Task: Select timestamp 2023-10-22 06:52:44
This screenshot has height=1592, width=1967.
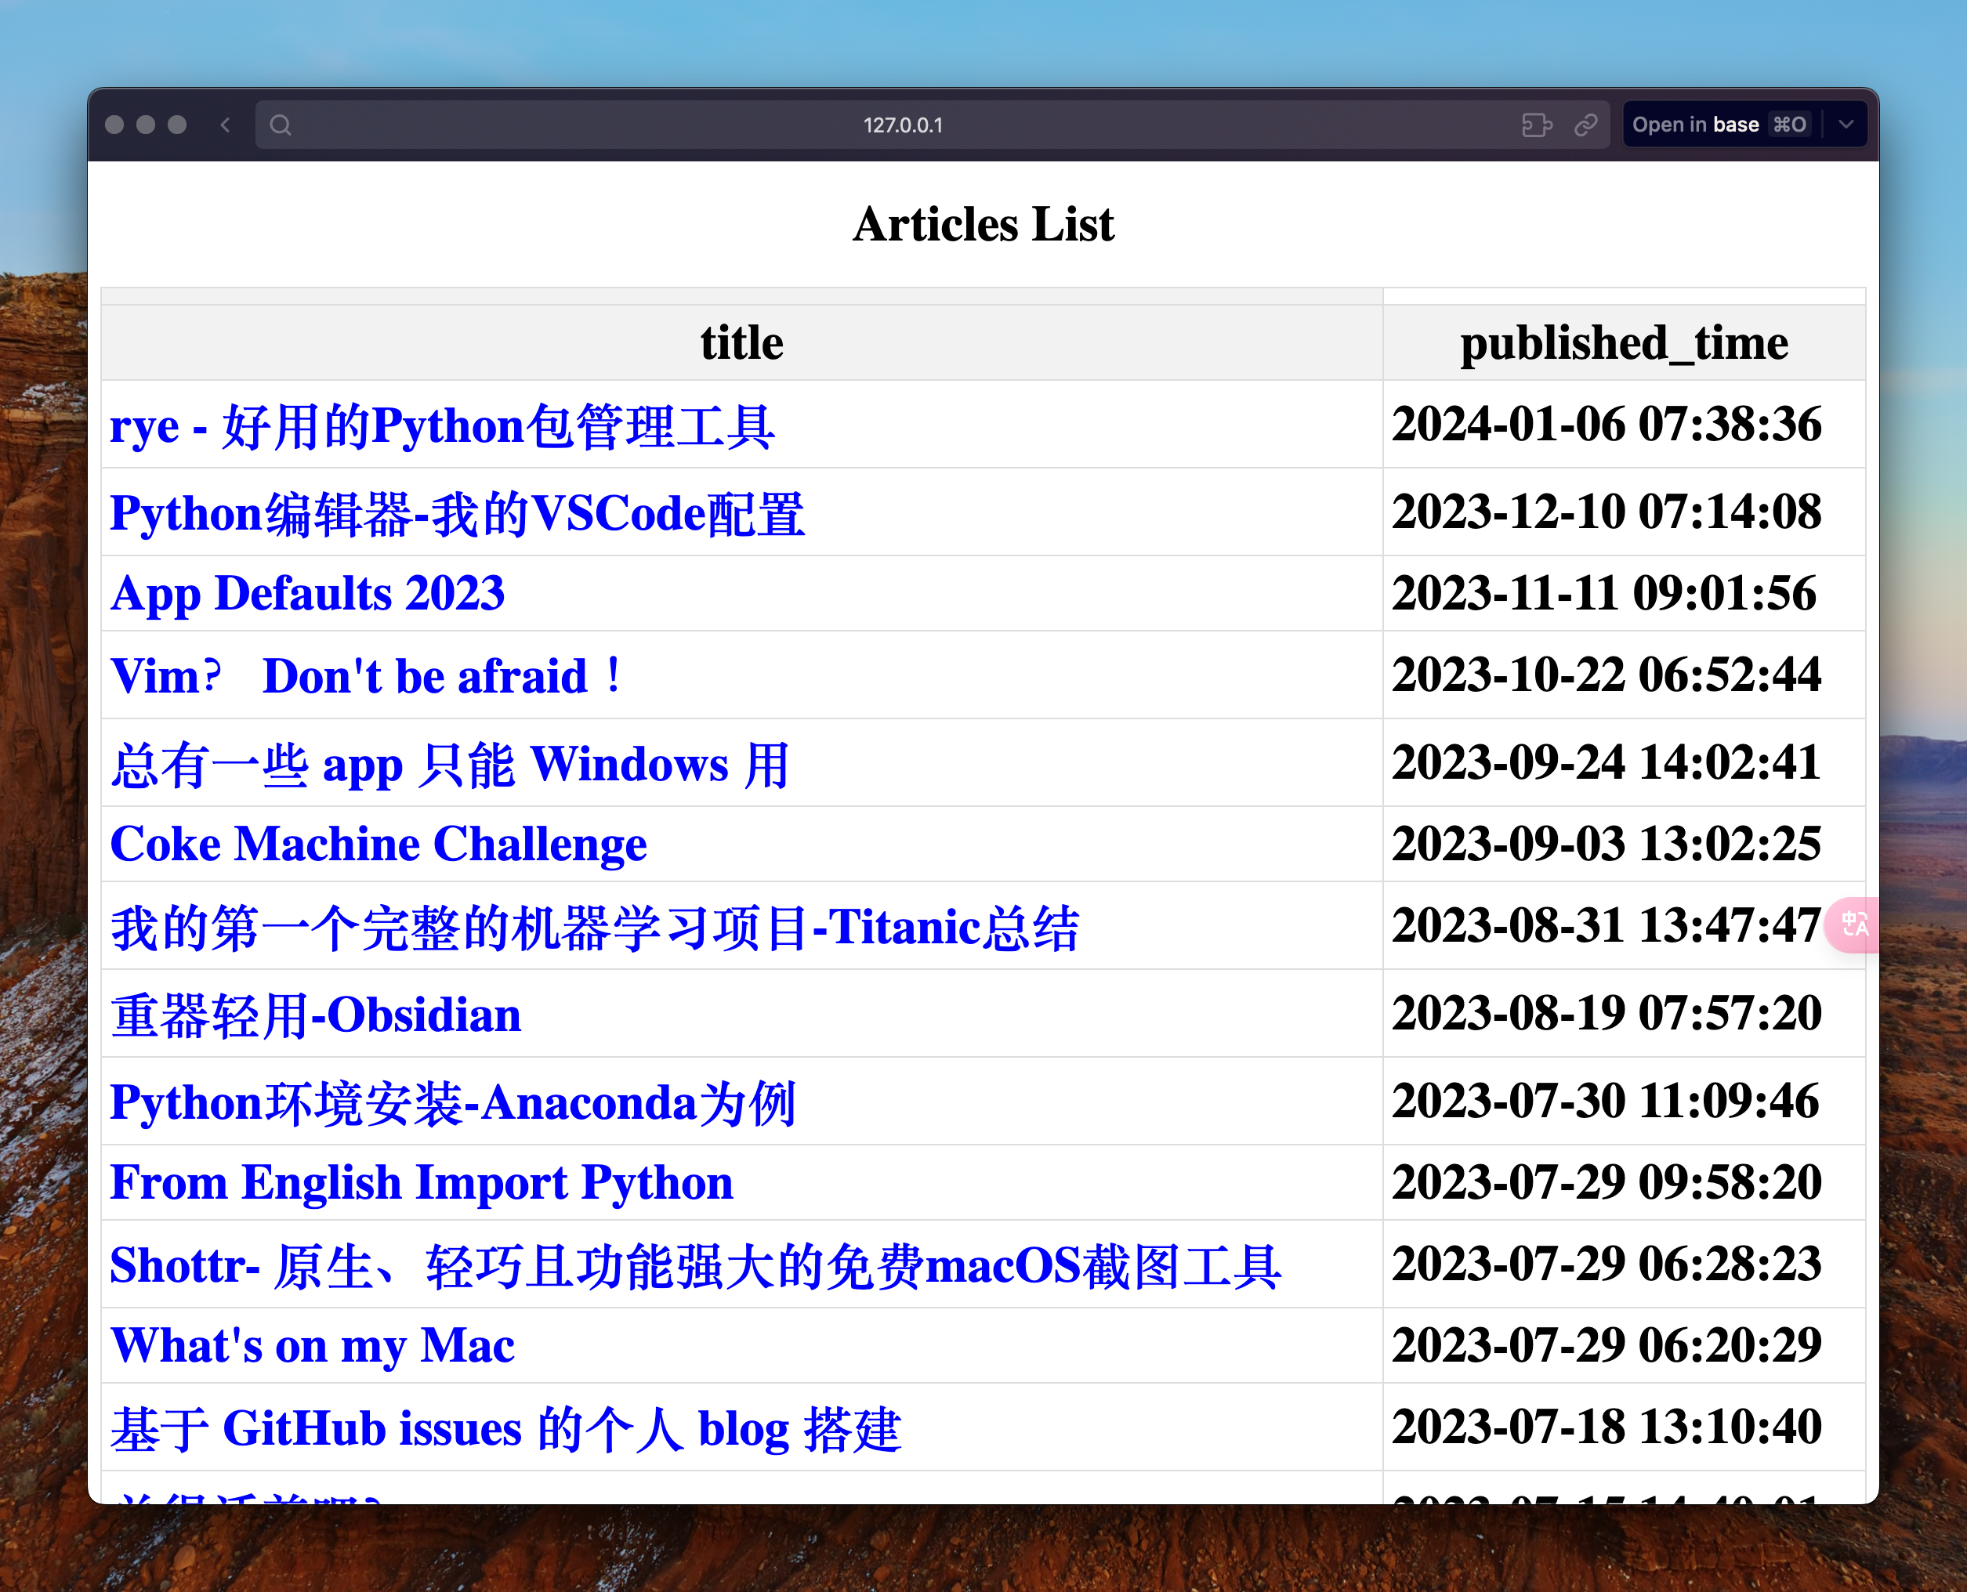Action: (1607, 675)
